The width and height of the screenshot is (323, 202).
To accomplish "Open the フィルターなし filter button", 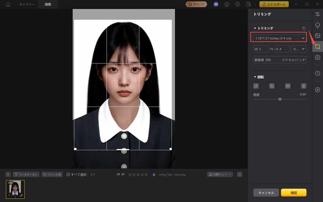I will coord(26,175).
